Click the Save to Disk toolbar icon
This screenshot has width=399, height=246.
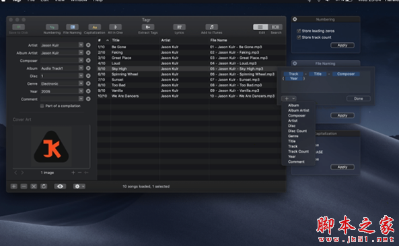(19, 27)
